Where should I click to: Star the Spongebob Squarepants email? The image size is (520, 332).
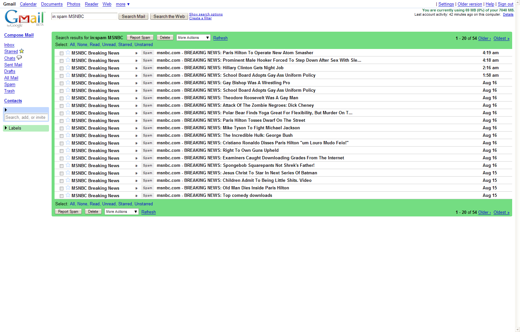tap(68, 165)
